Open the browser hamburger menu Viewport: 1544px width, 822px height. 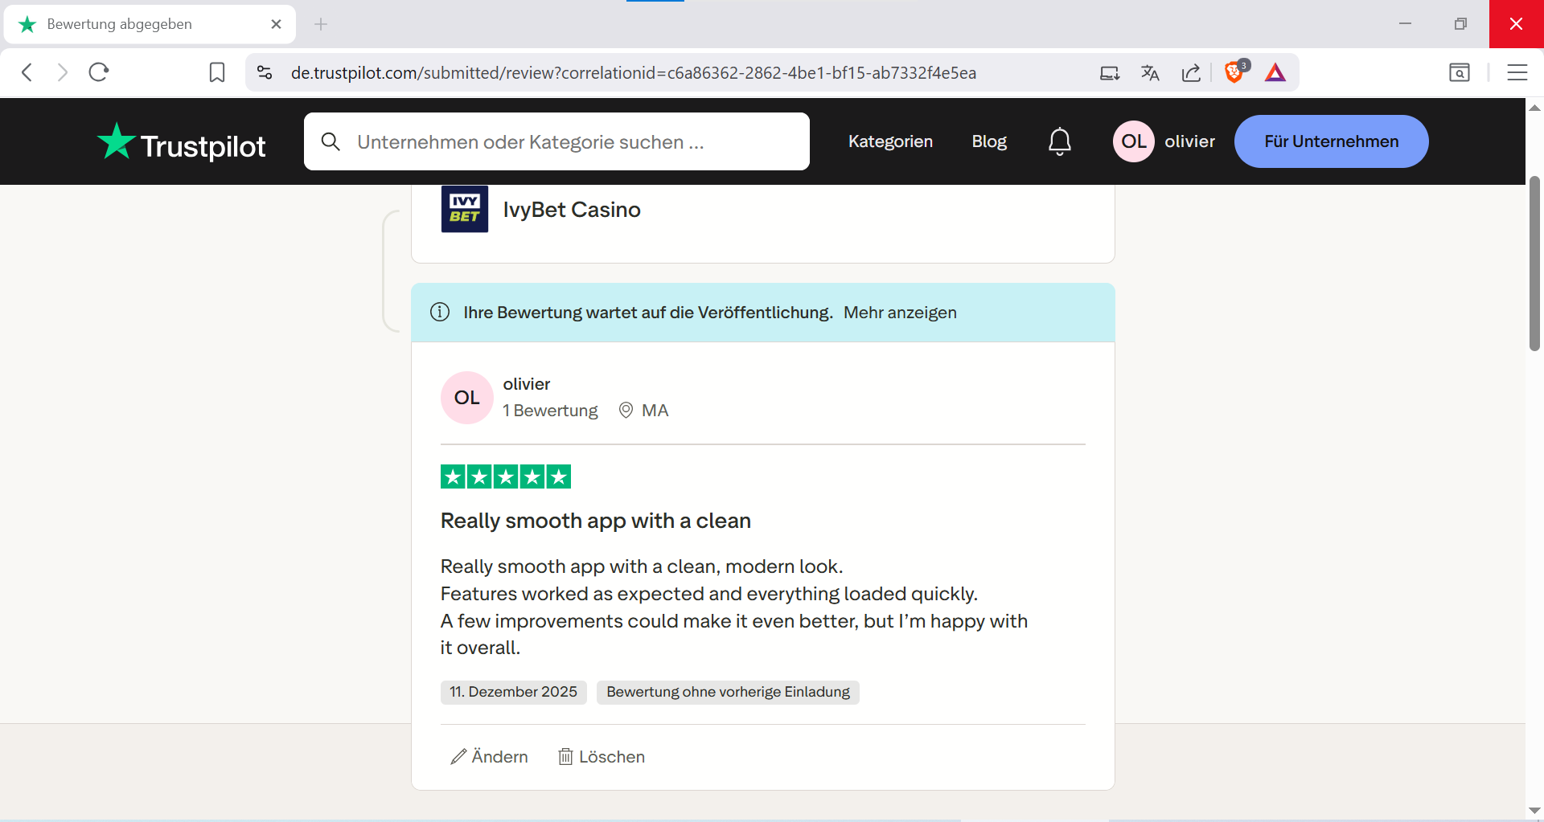[x=1517, y=72]
